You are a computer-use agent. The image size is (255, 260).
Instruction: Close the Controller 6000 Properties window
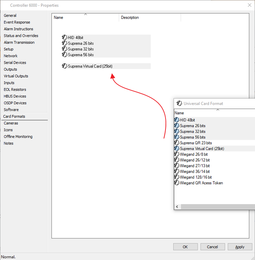(x=249, y=5)
